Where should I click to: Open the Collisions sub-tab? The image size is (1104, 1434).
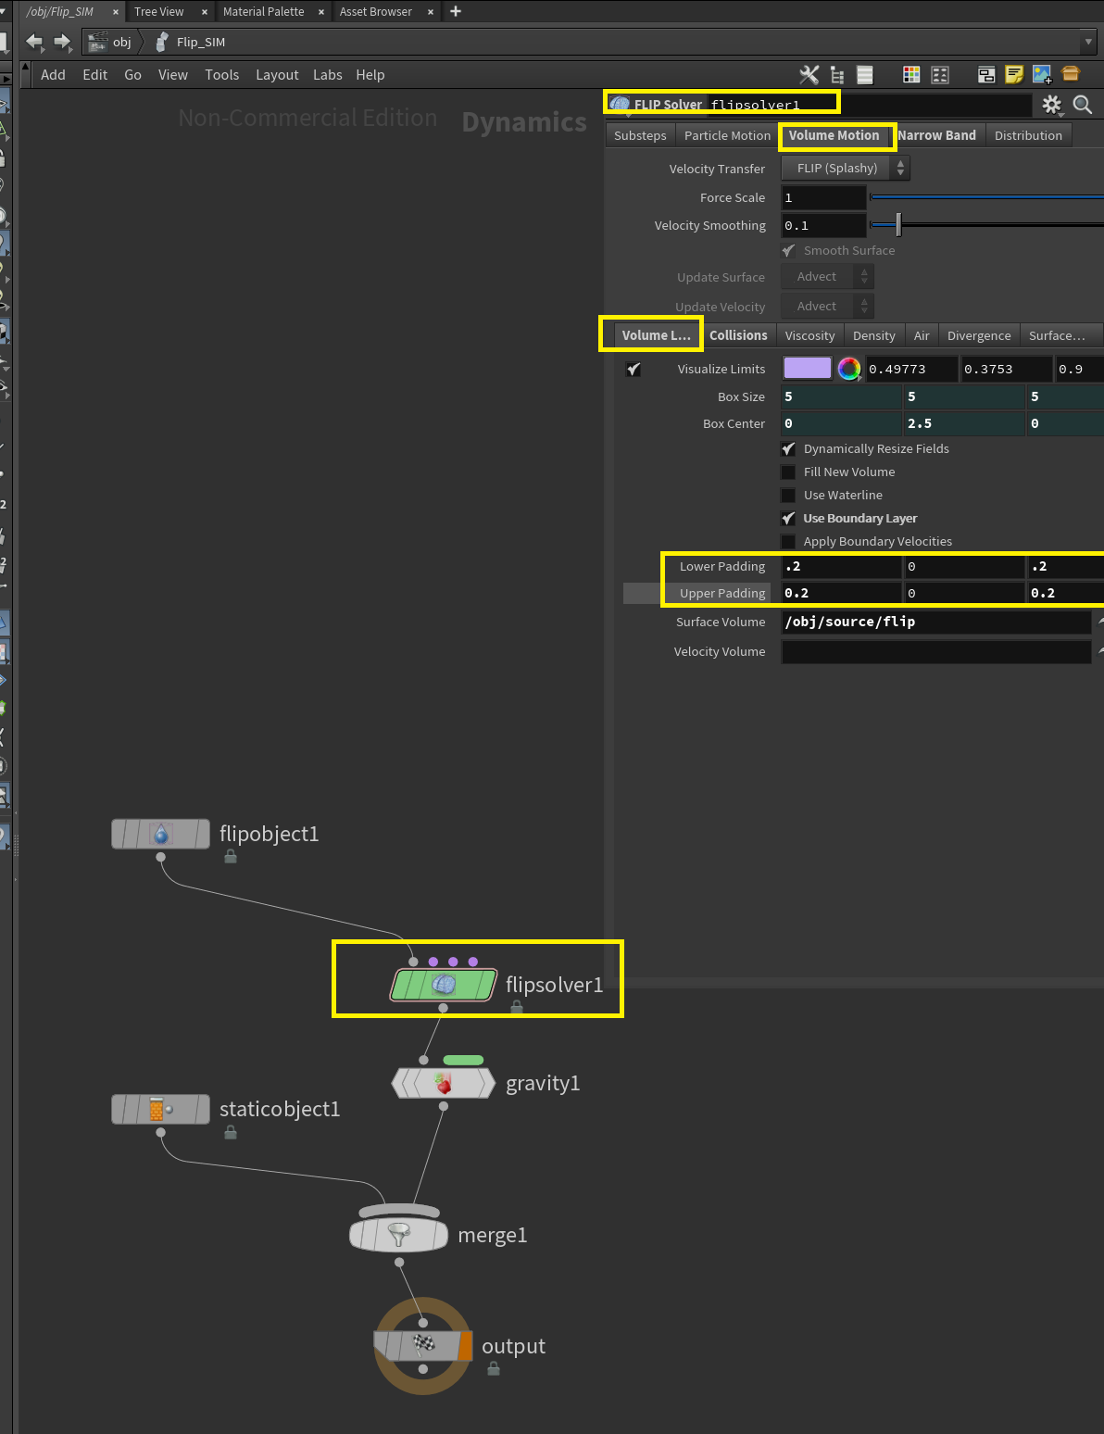click(738, 335)
